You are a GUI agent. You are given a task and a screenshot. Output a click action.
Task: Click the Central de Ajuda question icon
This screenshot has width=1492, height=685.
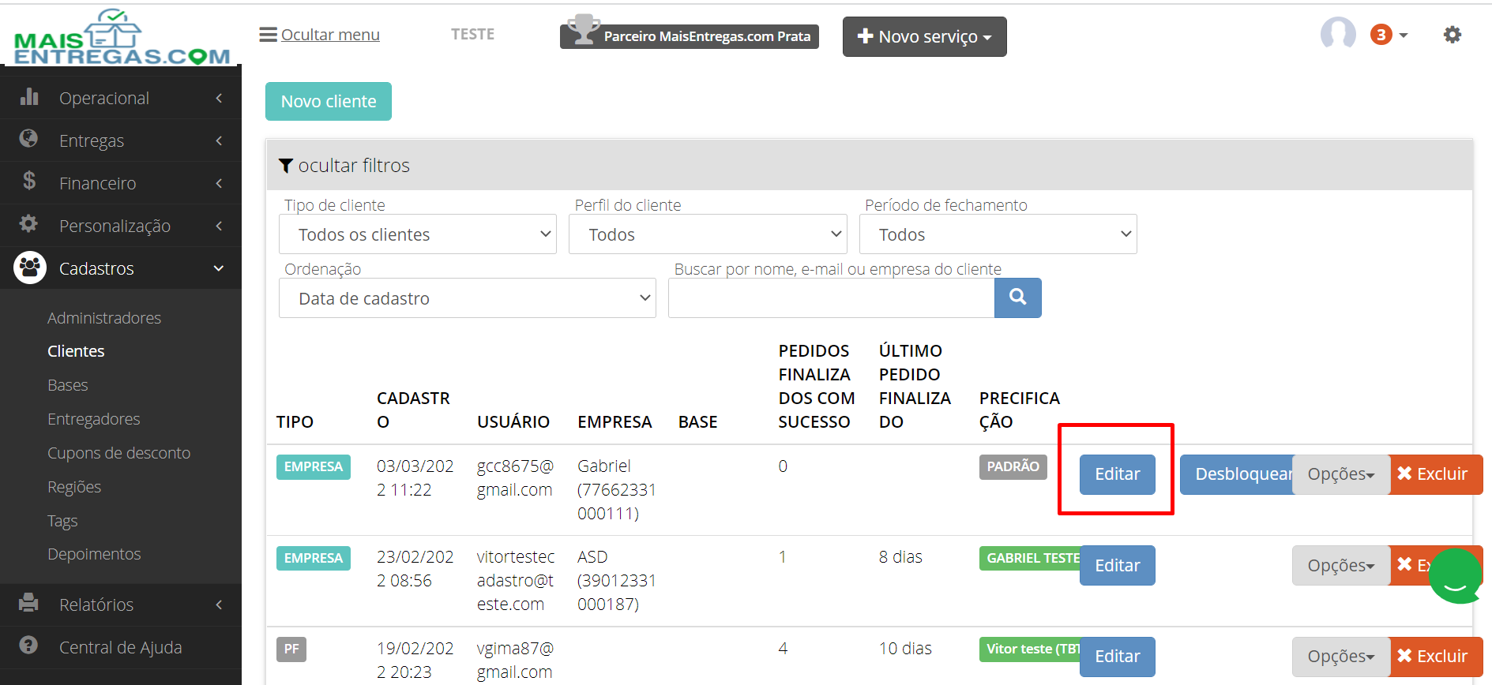coord(28,646)
